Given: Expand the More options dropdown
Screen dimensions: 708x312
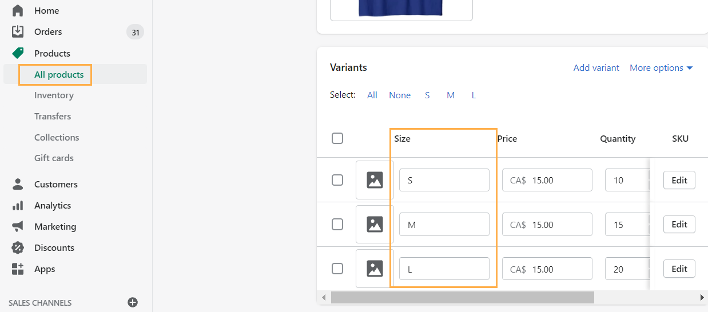Looking at the screenshot, I should [661, 67].
